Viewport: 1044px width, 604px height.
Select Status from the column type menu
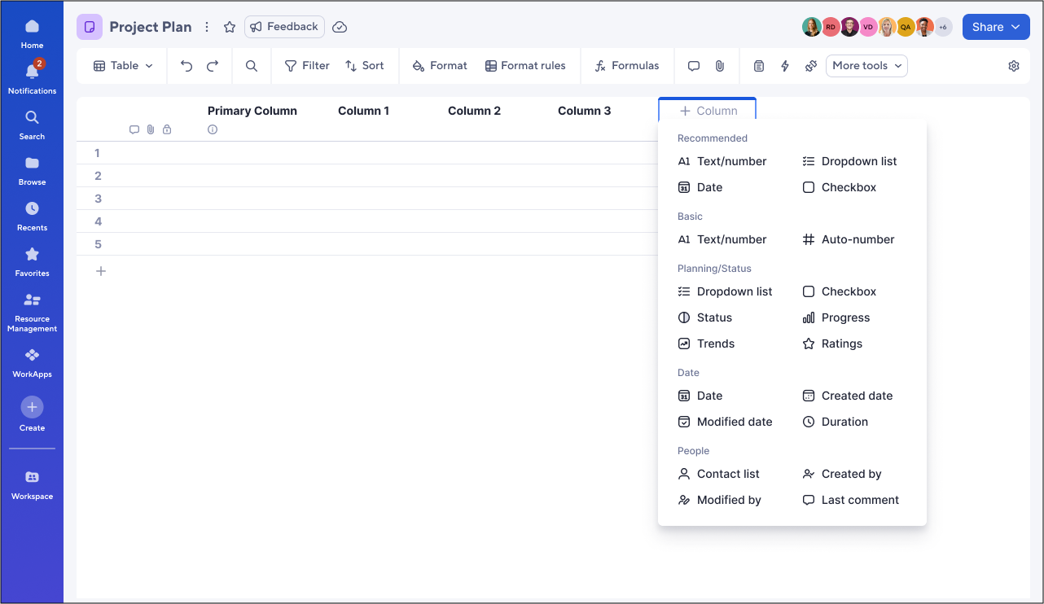point(715,317)
